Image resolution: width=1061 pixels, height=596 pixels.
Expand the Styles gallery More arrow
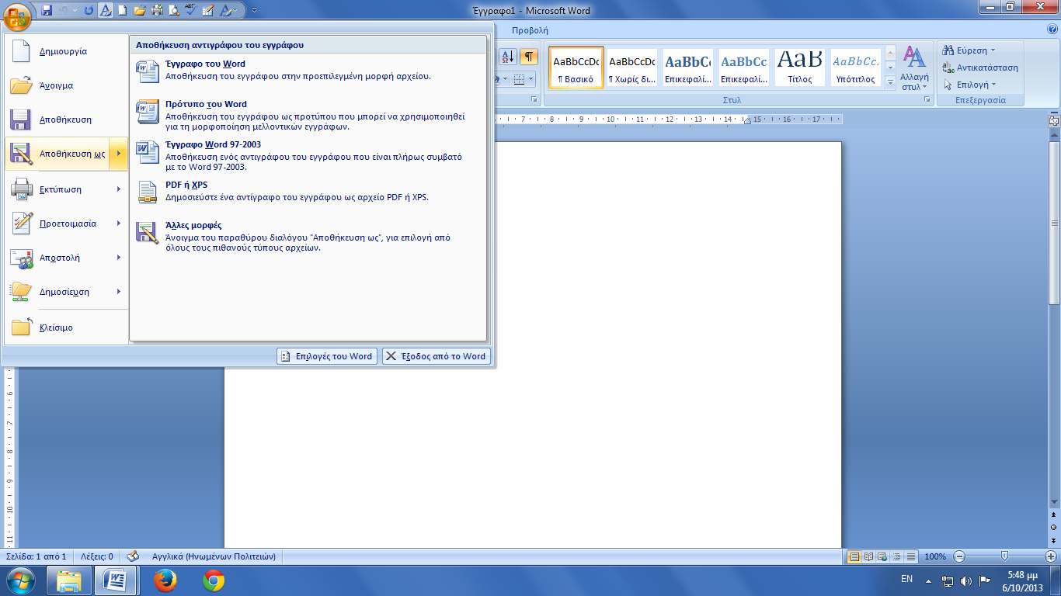pyautogui.click(x=890, y=81)
